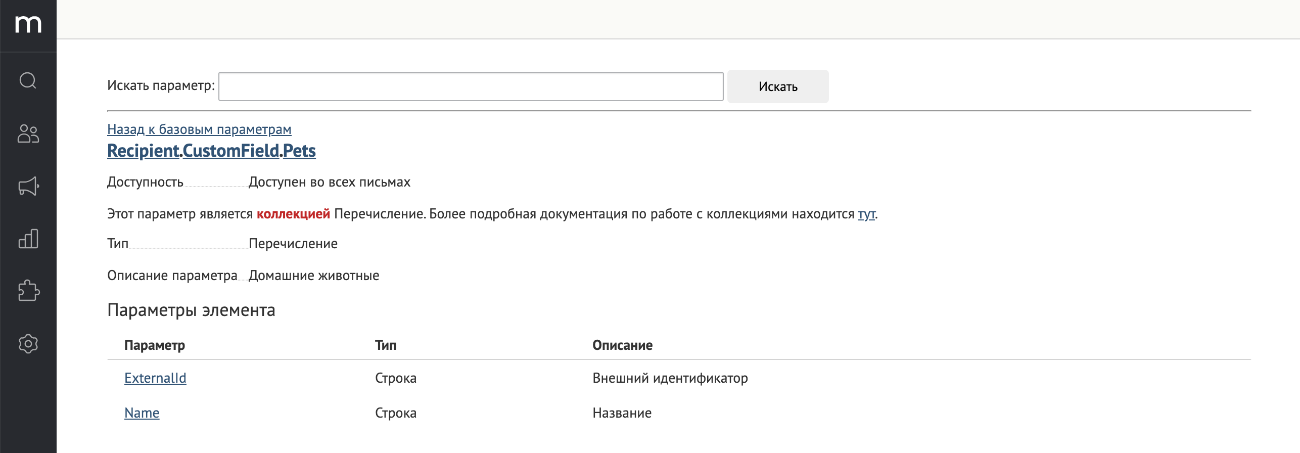The width and height of the screenshot is (1300, 453).
Task: Open the 'ExternalId' parameter link
Action: tap(155, 378)
